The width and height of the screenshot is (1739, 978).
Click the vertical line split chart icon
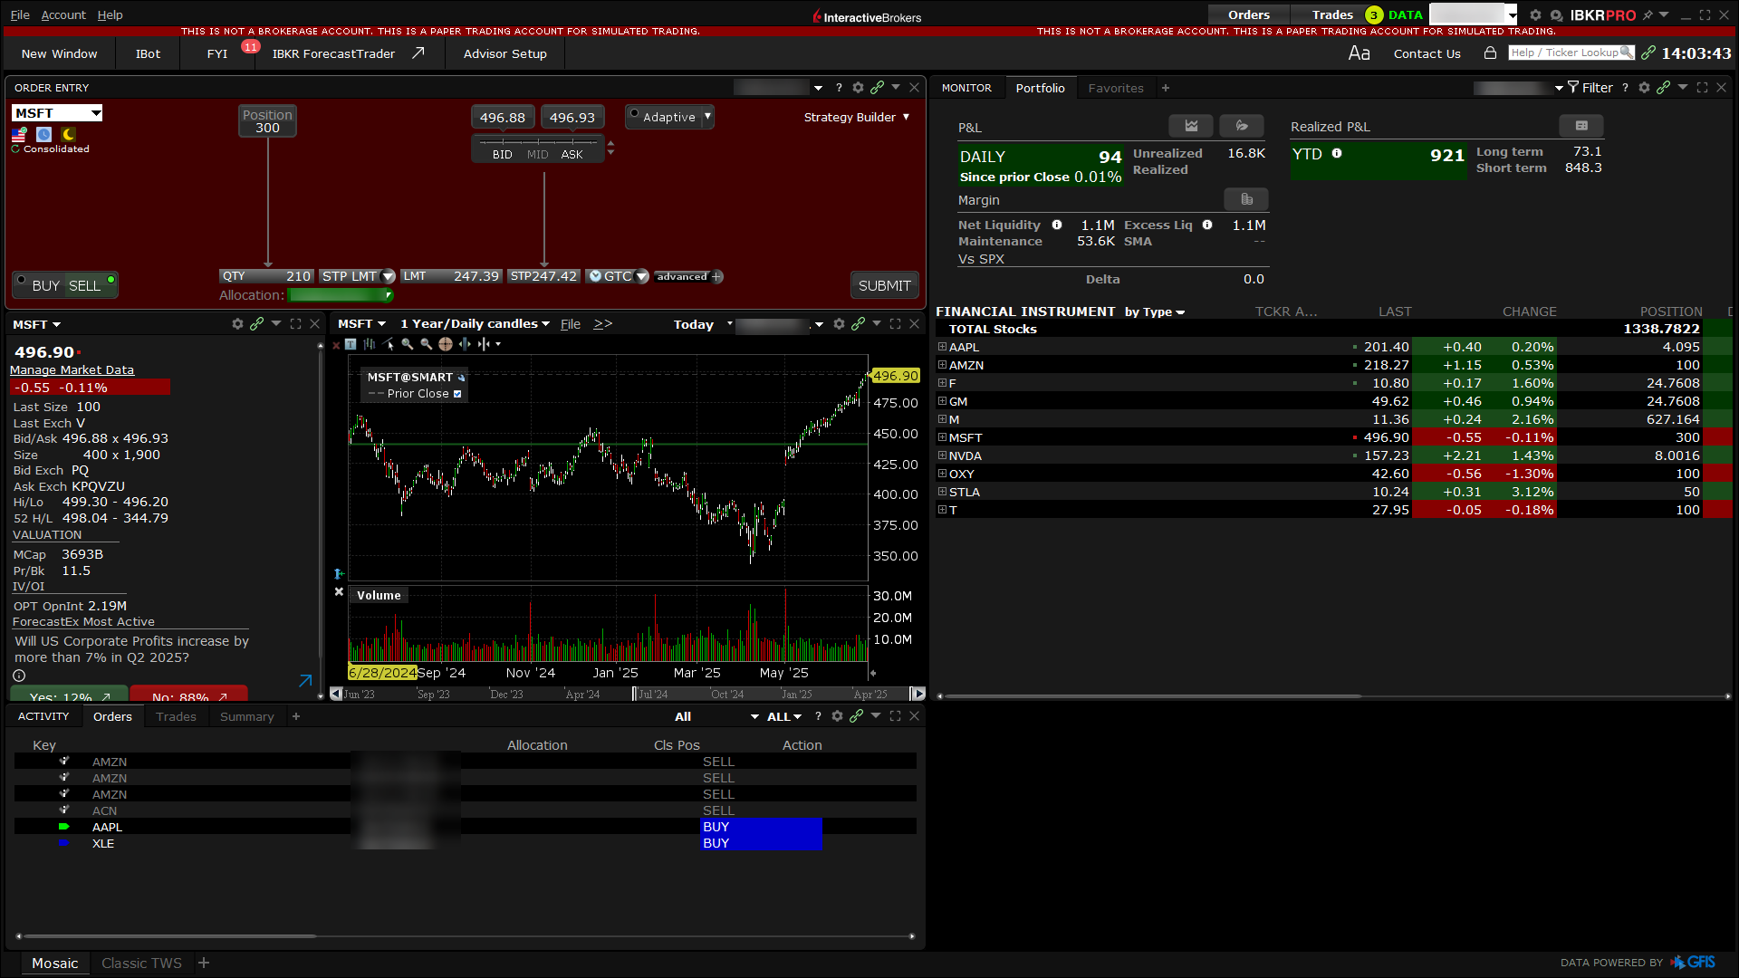[x=484, y=344]
